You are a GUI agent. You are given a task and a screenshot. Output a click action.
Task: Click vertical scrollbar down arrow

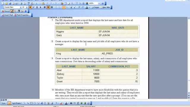(189, 93)
